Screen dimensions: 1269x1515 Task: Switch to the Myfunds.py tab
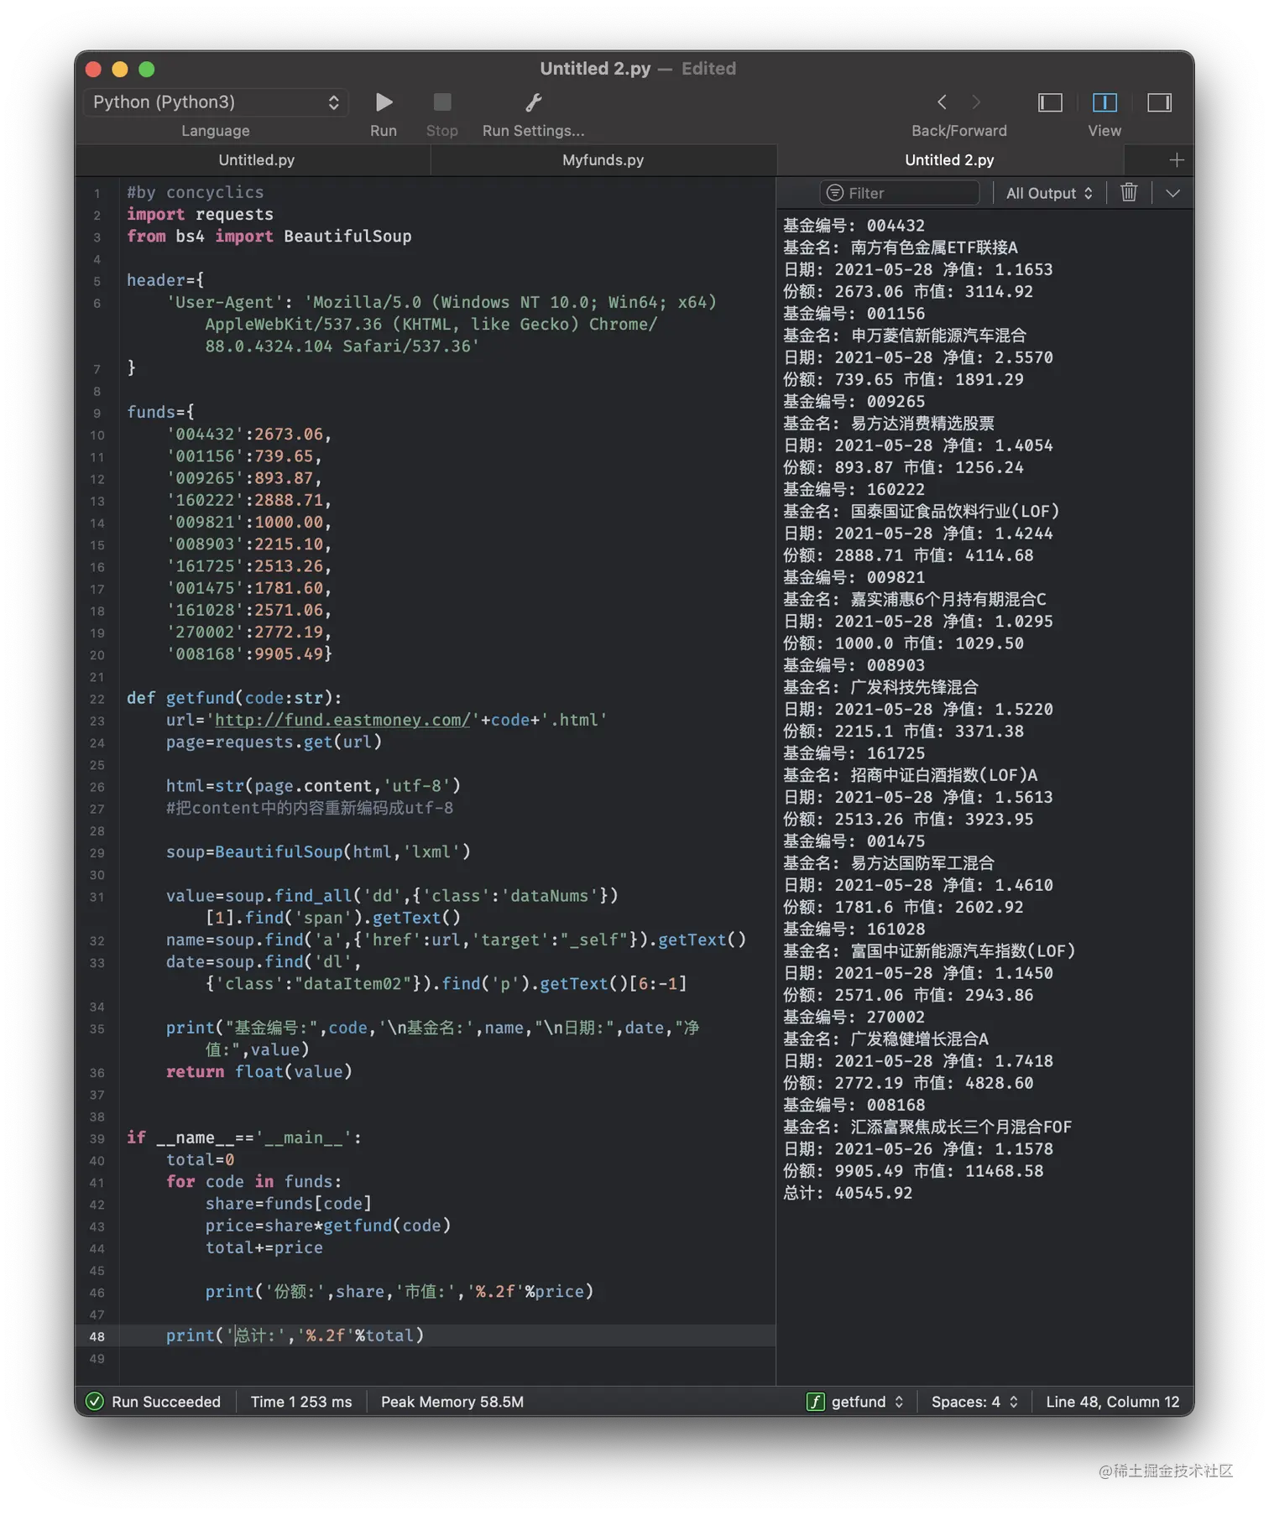pos(603,160)
